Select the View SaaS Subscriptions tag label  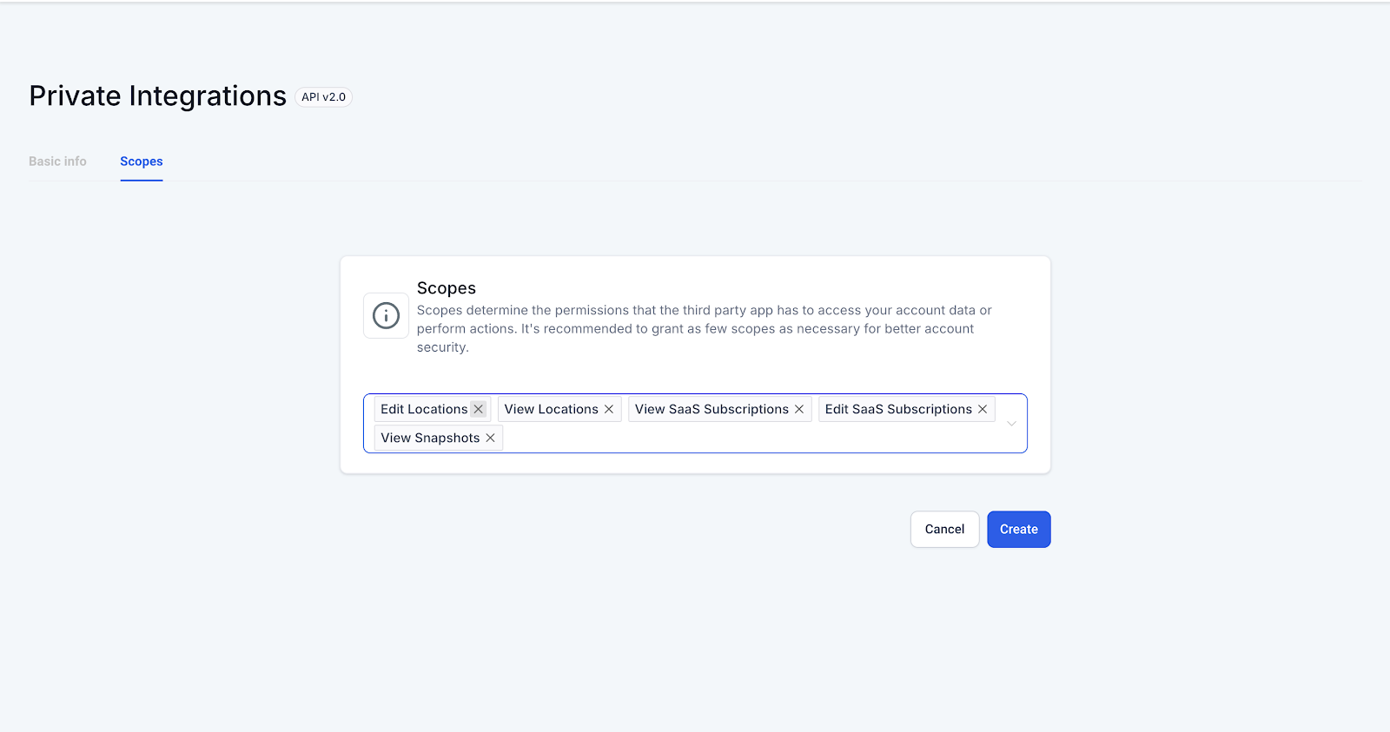coord(712,409)
